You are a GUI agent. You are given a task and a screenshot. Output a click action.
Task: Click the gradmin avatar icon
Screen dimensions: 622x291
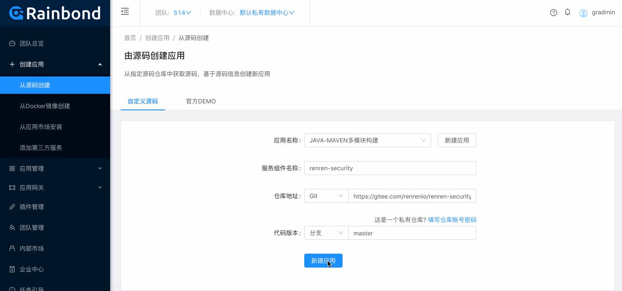tap(583, 13)
